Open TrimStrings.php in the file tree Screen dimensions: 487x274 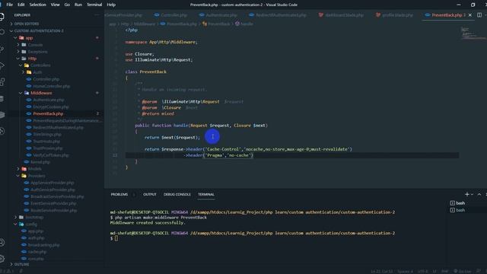click(47, 134)
